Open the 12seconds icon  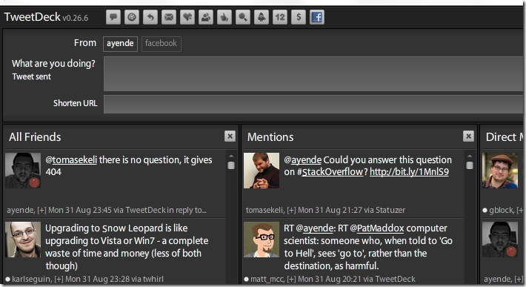280,17
